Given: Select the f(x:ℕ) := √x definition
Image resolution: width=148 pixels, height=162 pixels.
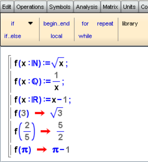Looking at the screenshot, I should (41, 63).
